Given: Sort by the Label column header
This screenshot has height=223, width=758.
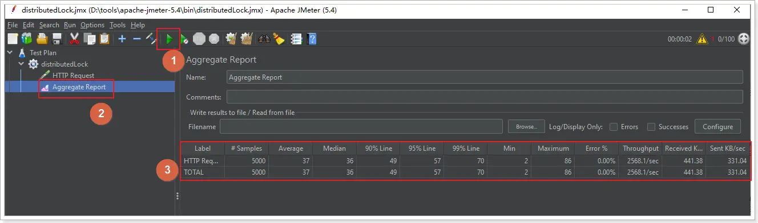Looking at the screenshot, I should pos(203,148).
